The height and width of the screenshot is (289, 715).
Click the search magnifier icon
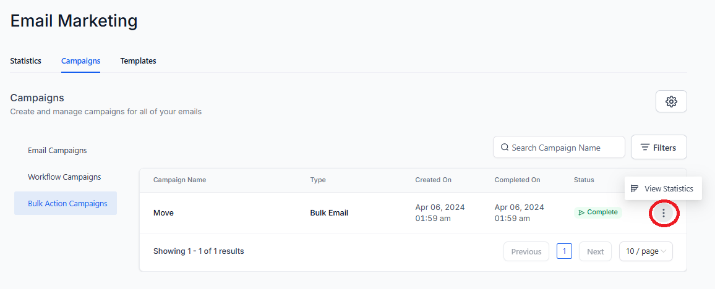tap(504, 148)
